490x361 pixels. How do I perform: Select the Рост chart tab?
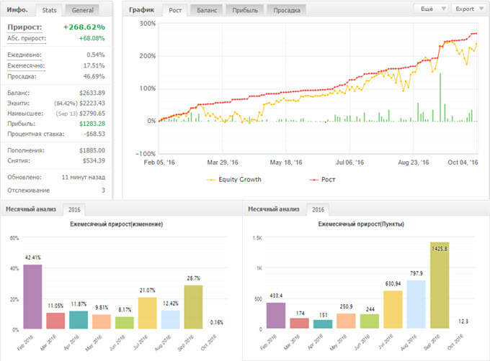[175, 10]
